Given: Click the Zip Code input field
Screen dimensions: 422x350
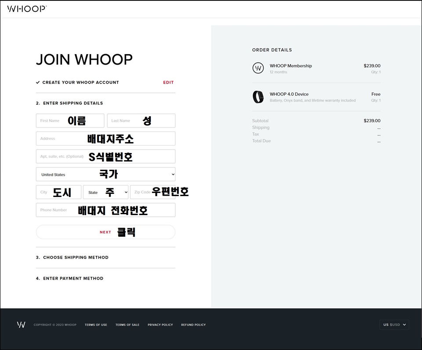Looking at the screenshot, I should (153, 192).
